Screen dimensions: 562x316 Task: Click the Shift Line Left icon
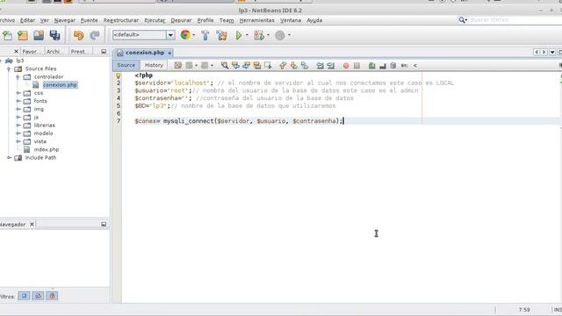point(320,65)
